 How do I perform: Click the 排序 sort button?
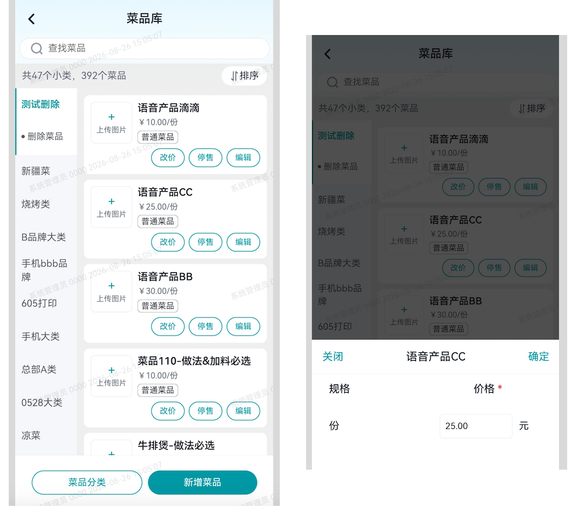[x=244, y=76]
